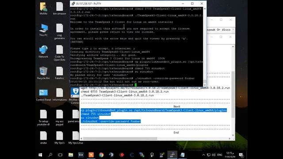Open Google Chrome from the taskbar
Viewport: 283px width, 159px height.
(x=101, y=155)
